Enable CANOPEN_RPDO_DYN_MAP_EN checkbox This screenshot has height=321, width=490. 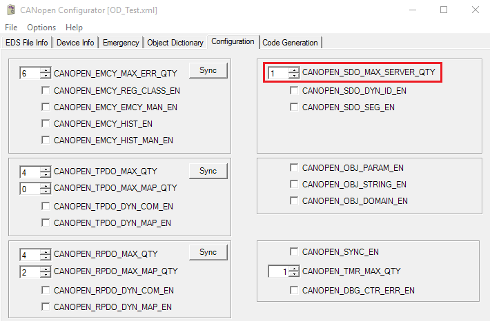pyautogui.click(x=46, y=307)
